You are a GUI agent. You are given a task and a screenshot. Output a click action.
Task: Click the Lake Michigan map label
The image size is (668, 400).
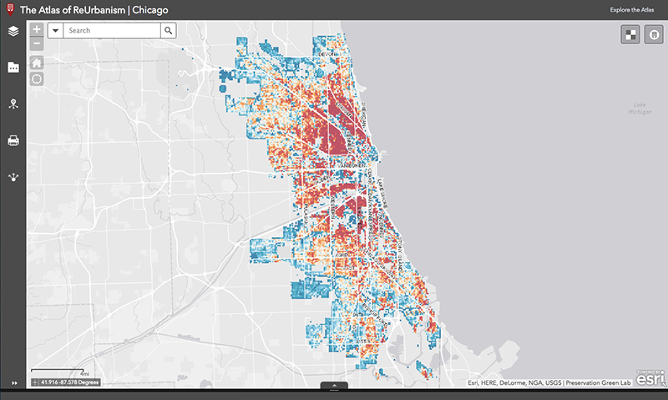[x=640, y=109]
